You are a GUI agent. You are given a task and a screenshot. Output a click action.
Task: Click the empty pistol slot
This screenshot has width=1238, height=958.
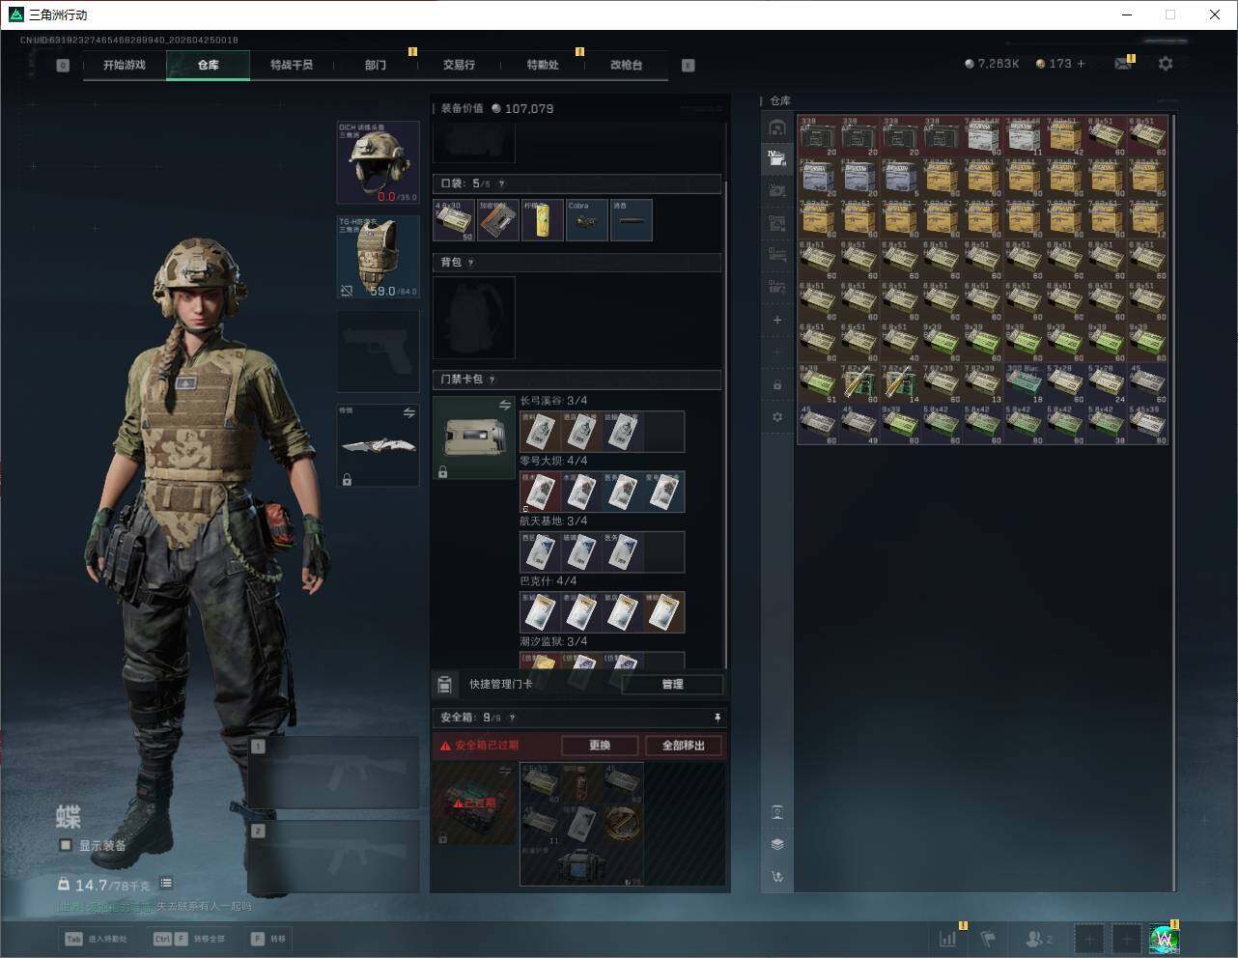pos(378,351)
